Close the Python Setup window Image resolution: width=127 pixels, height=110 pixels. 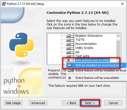[122, 4]
